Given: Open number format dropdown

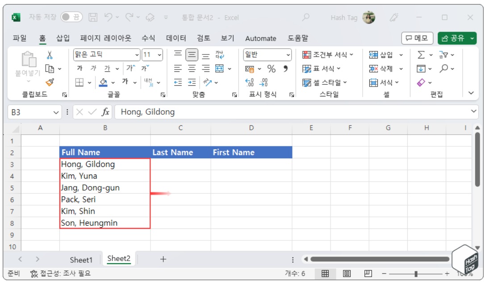Looking at the screenshot, I should pos(288,55).
